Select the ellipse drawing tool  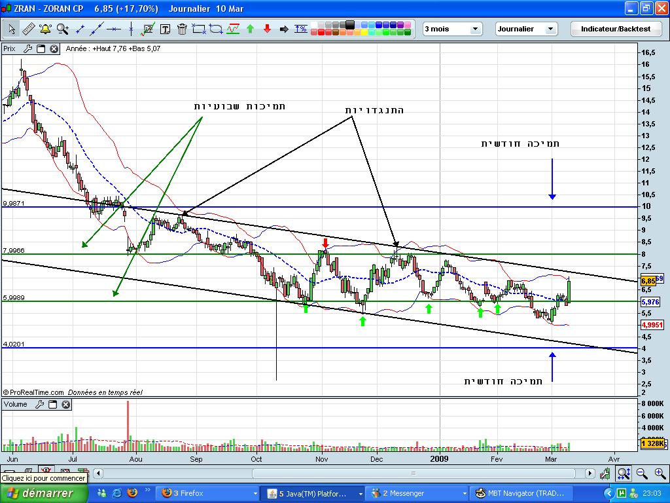[216, 29]
